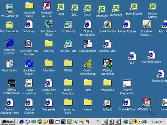Open the Book Income spreadsheet shortcut
The height and width of the screenshot is (125, 167).
click(x=134, y=7)
